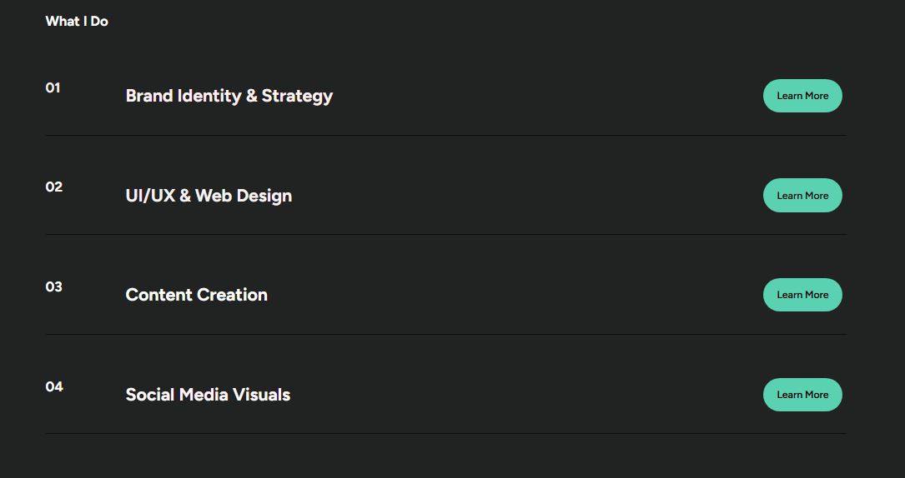This screenshot has height=478, width=905.
Task: Click the word Strategy in the first title
Action: coord(297,96)
